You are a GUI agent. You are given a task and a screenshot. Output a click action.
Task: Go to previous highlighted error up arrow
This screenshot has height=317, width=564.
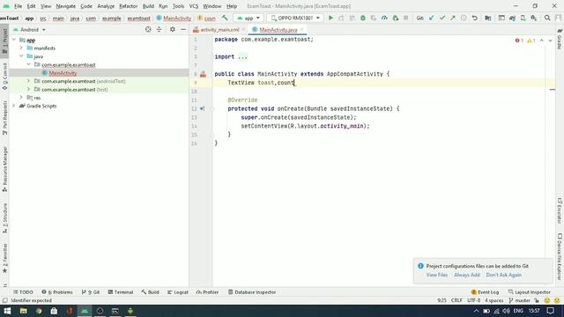click(x=542, y=41)
